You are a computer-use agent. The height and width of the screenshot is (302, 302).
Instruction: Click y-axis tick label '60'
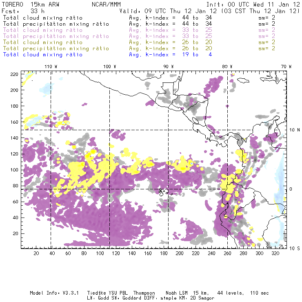tap(16, 202)
